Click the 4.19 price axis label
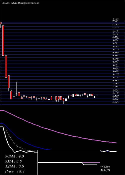Image resolution: width=125 pixels, height=175 pixels. pyautogui.click(x=115, y=74)
